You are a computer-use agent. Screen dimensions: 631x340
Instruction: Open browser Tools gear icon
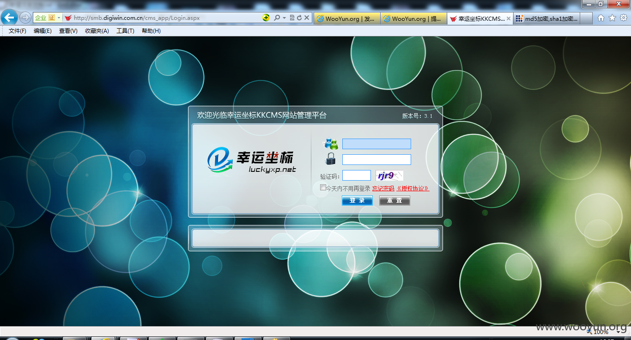click(623, 18)
